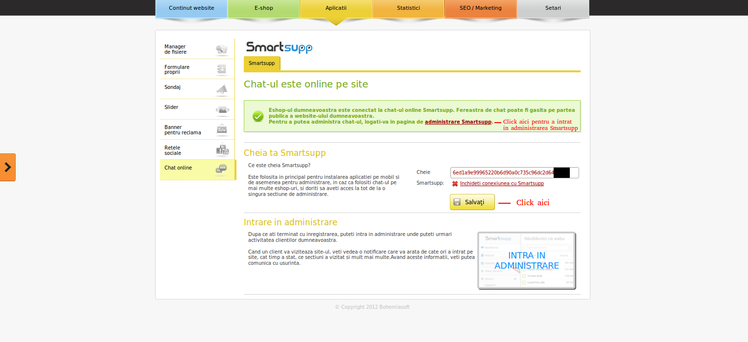748x342 pixels.
Task: Select Formulare proprii in the sidebar
Action: point(197,69)
